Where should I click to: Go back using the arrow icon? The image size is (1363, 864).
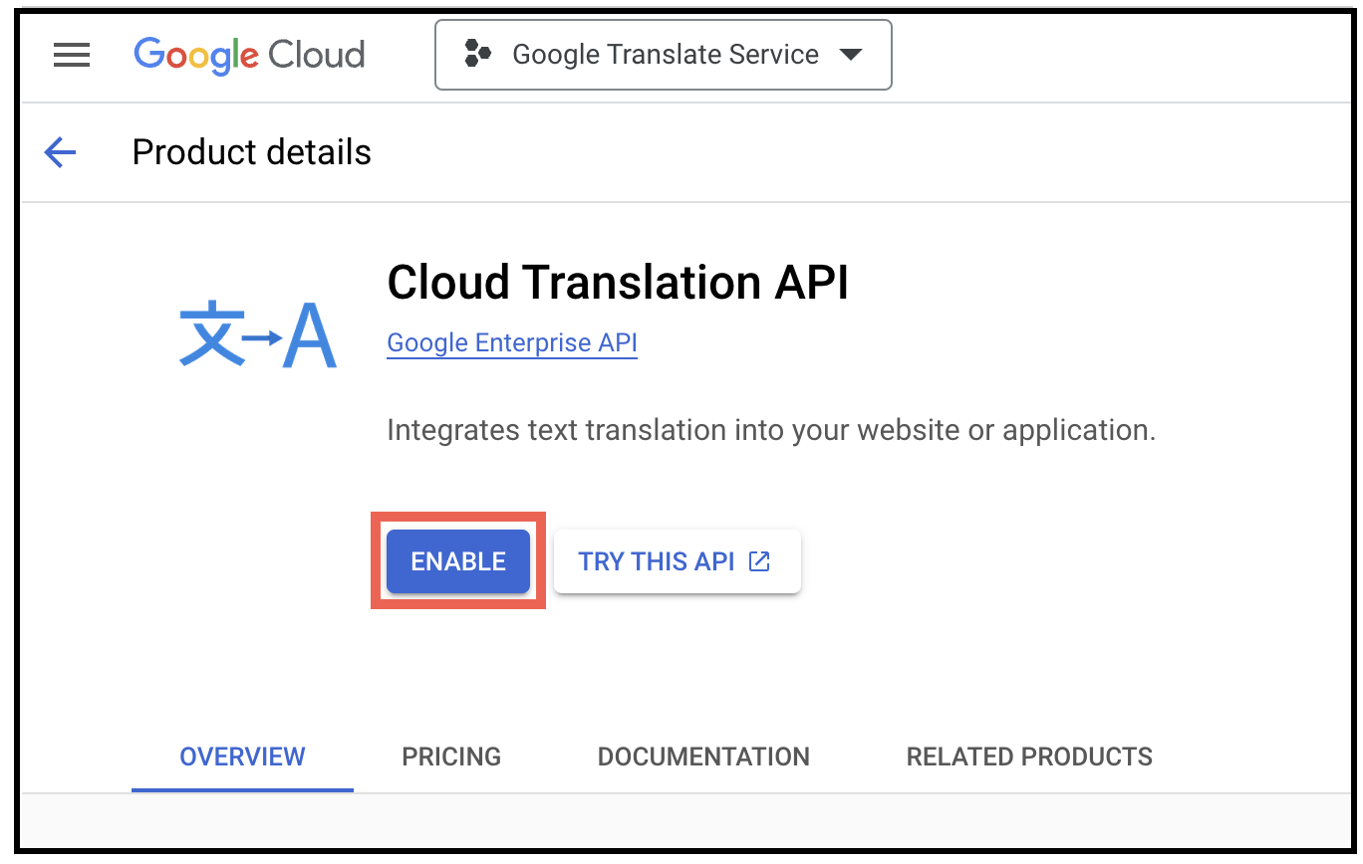pyautogui.click(x=60, y=152)
